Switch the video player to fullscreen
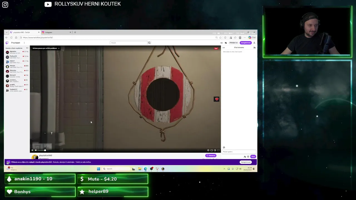This screenshot has height=200, width=356. [x=218, y=150]
